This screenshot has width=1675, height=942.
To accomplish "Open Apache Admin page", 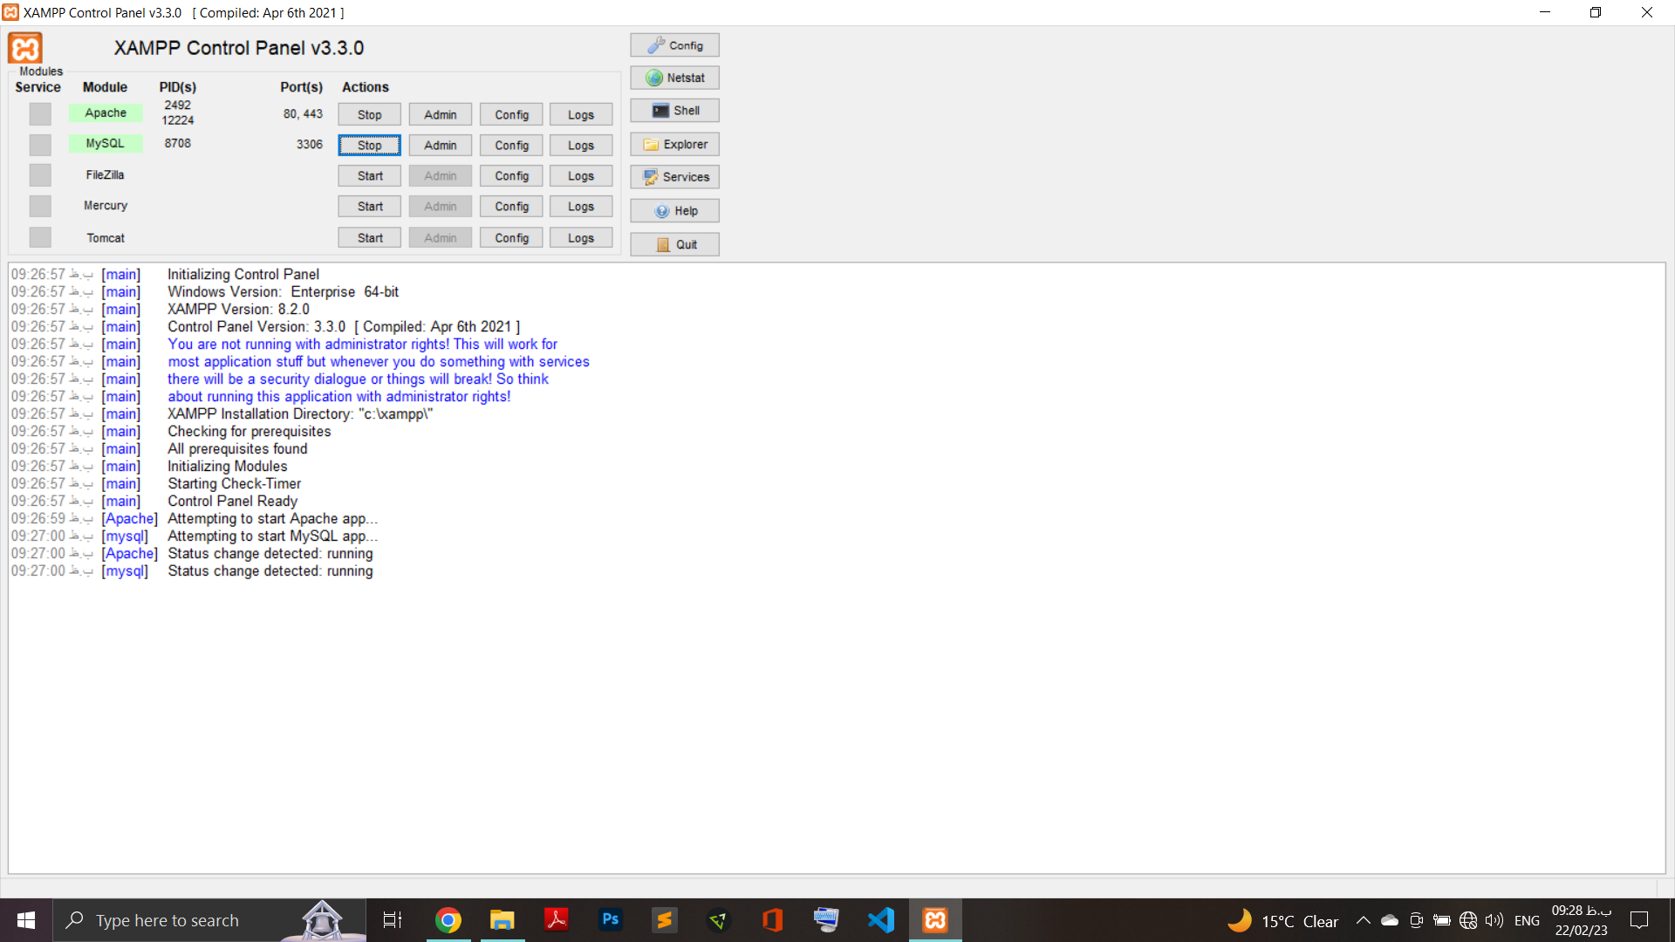I will click(x=440, y=114).
